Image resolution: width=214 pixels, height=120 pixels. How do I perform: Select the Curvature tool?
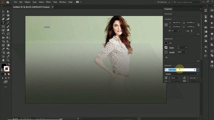coord(8,19)
